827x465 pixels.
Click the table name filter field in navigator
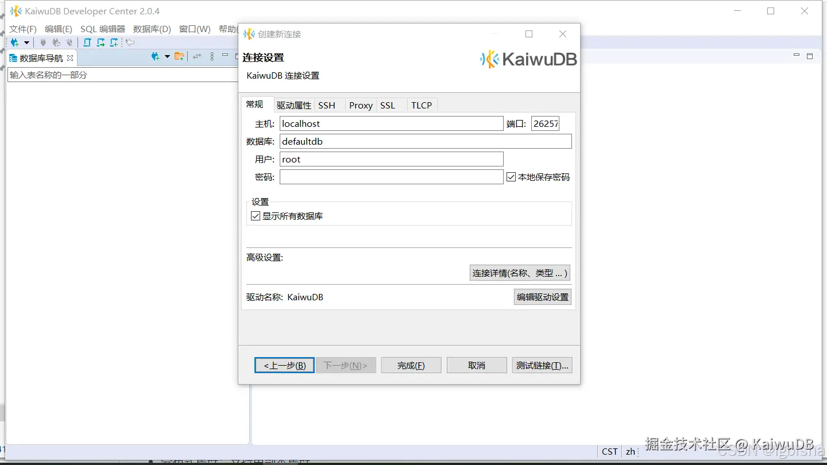pyautogui.click(x=123, y=75)
